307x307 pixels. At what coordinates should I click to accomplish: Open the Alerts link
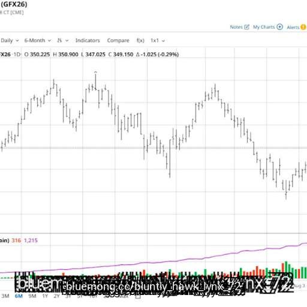click(x=293, y=27)
